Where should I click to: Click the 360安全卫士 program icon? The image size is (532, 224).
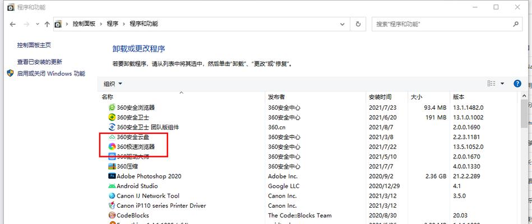point(112,117)
